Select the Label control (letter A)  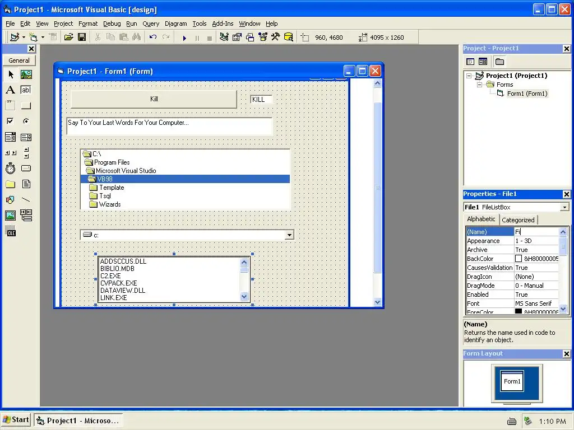point(11,90)
